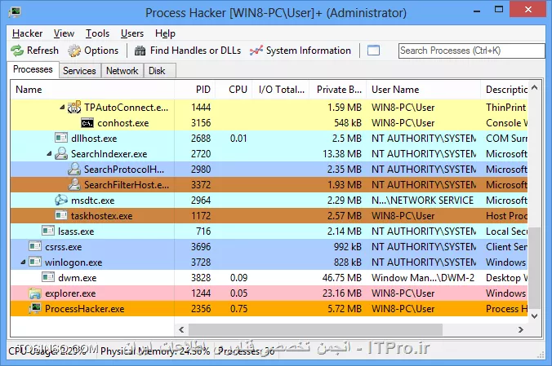Viewport: 552px width, 366px height.
Task: Sort by Private Bytes column header
Action: click(338, 90)
